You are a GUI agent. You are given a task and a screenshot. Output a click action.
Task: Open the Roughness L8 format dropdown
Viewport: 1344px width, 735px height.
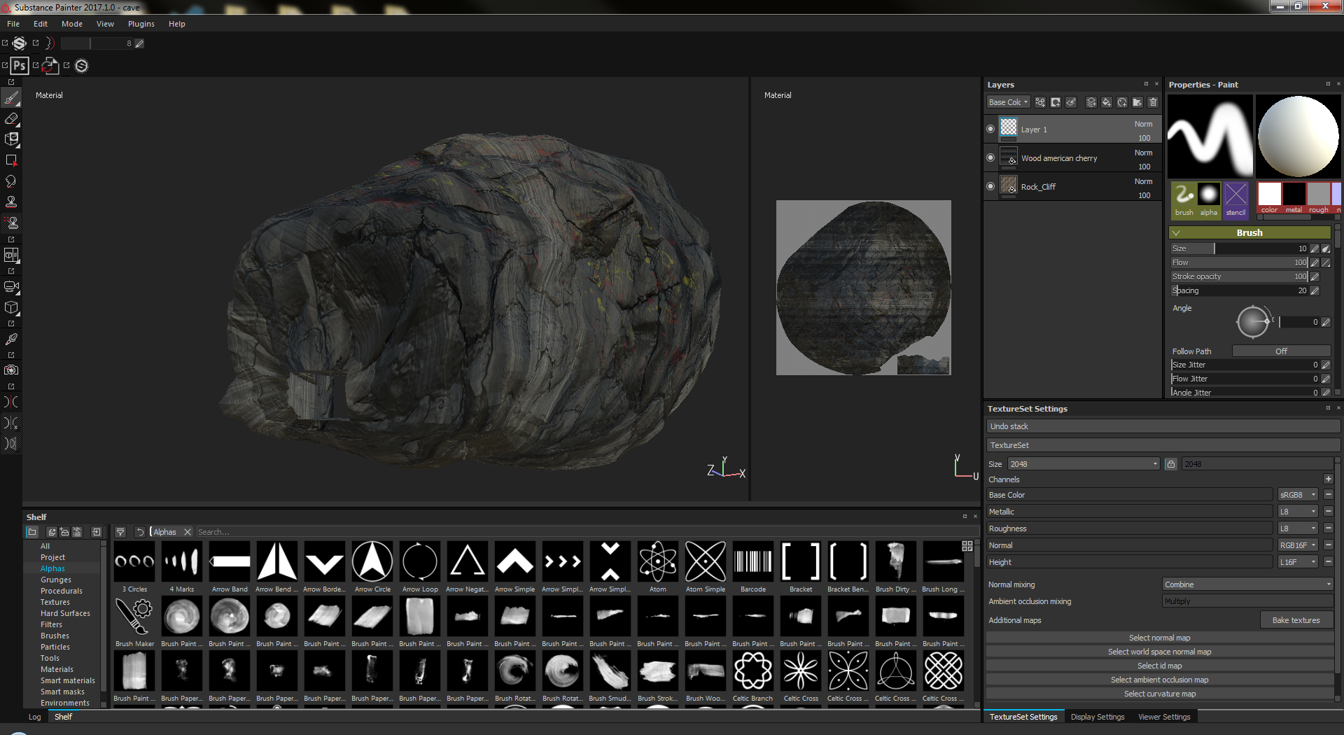tap(1298, 528)
